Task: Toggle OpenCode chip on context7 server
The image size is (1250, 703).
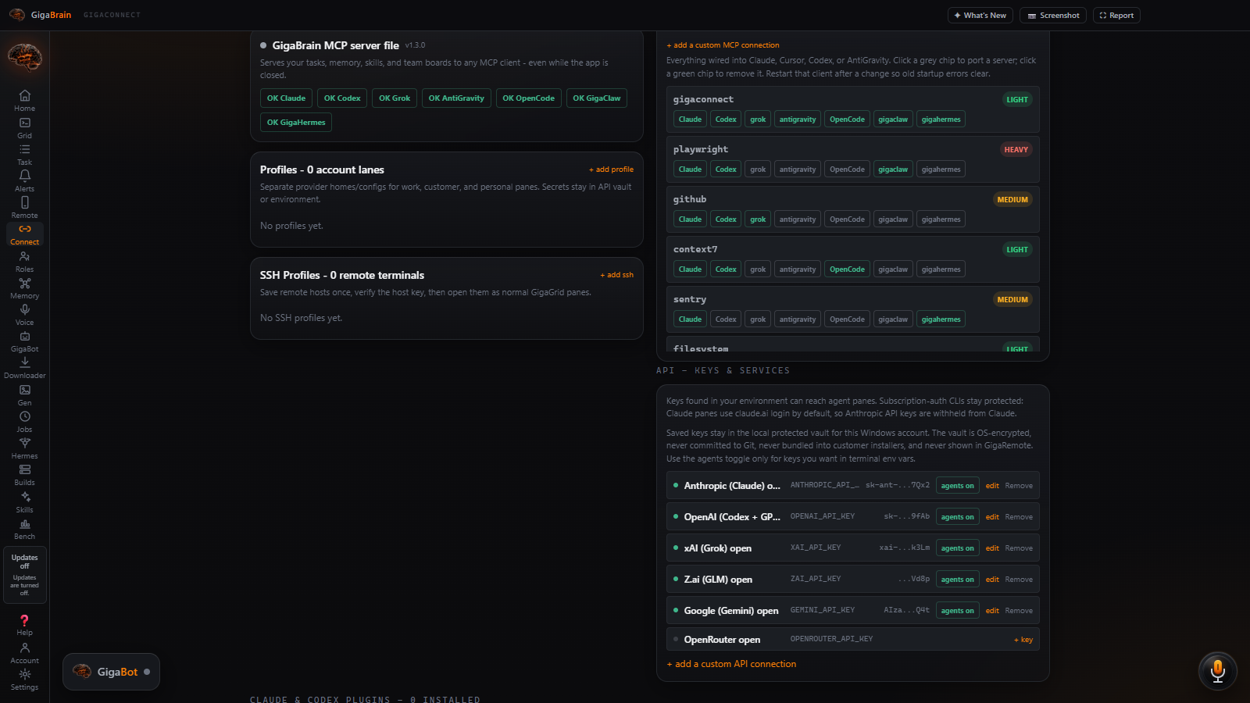Action: (x=847, y=269)
